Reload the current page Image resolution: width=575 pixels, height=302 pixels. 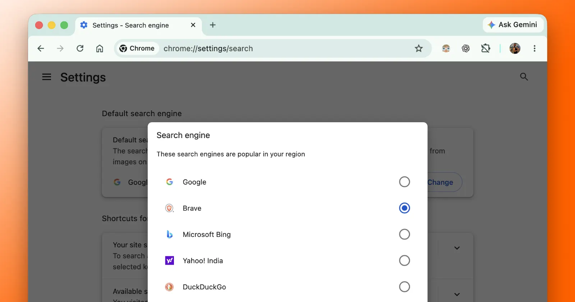80,49
